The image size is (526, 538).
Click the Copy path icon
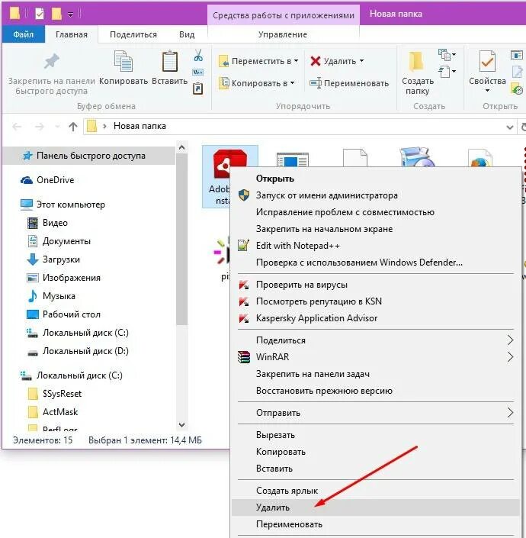tap(197, 72)
